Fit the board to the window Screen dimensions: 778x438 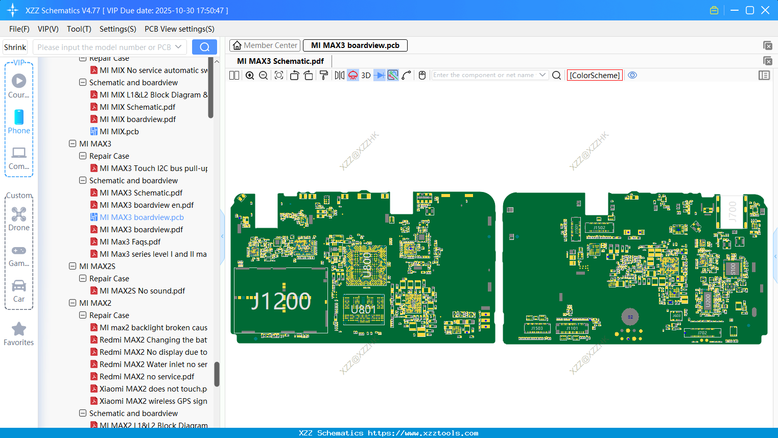(279, 75)
